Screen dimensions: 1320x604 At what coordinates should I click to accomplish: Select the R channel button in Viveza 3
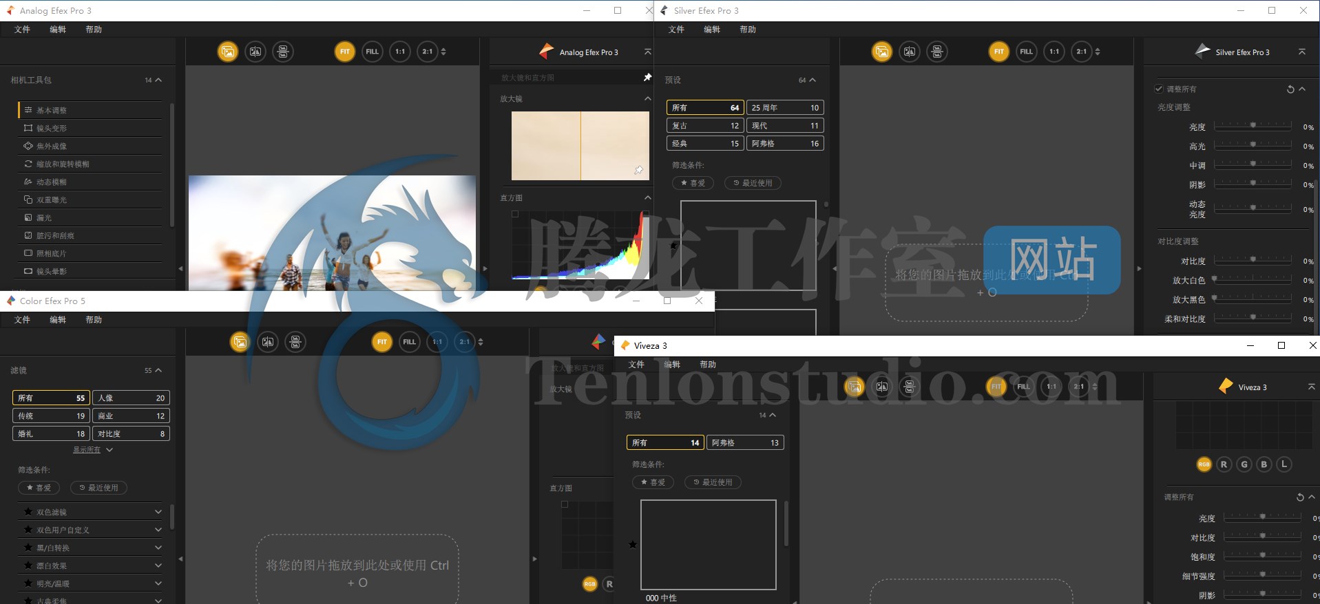coord(1224,464)
